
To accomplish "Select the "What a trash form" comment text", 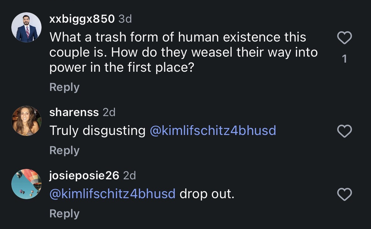I will (x=183, y=52).
